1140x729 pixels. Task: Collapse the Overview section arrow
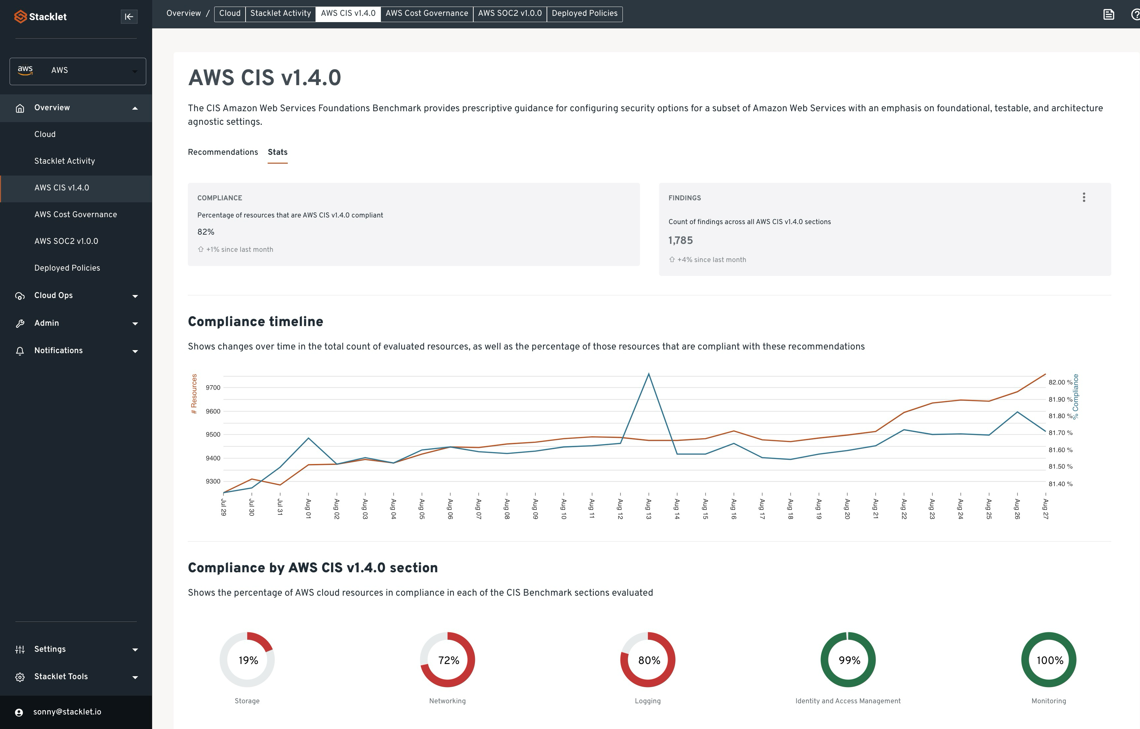click(x=135, y=108)
